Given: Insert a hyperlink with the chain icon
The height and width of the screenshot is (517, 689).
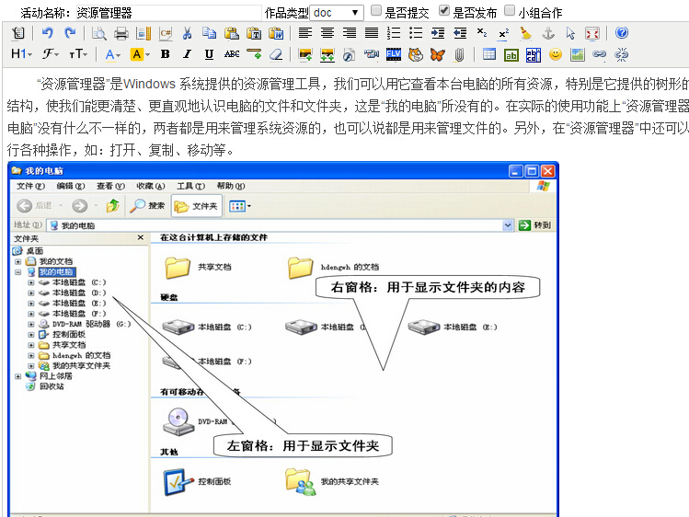Looking at the screenshot, I should tap(600, 54).
